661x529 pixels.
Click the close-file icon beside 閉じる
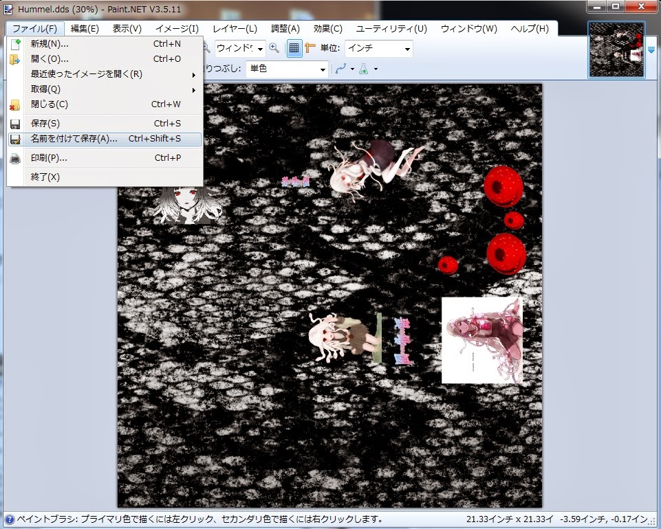click(x=15, y=105)
